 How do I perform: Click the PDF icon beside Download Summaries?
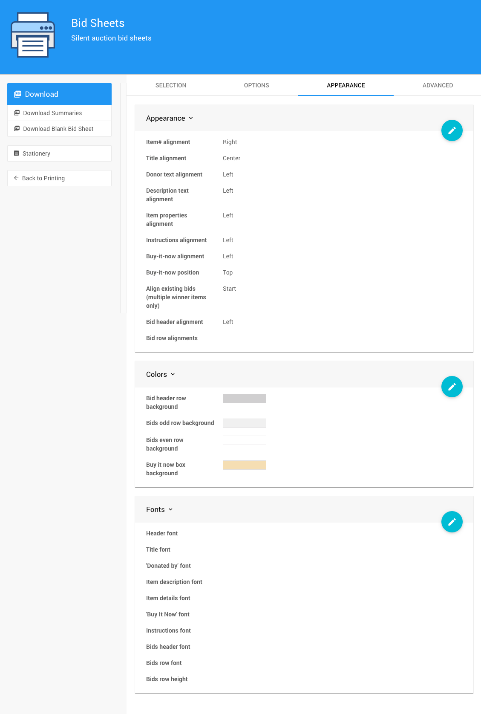pos(17,113)
